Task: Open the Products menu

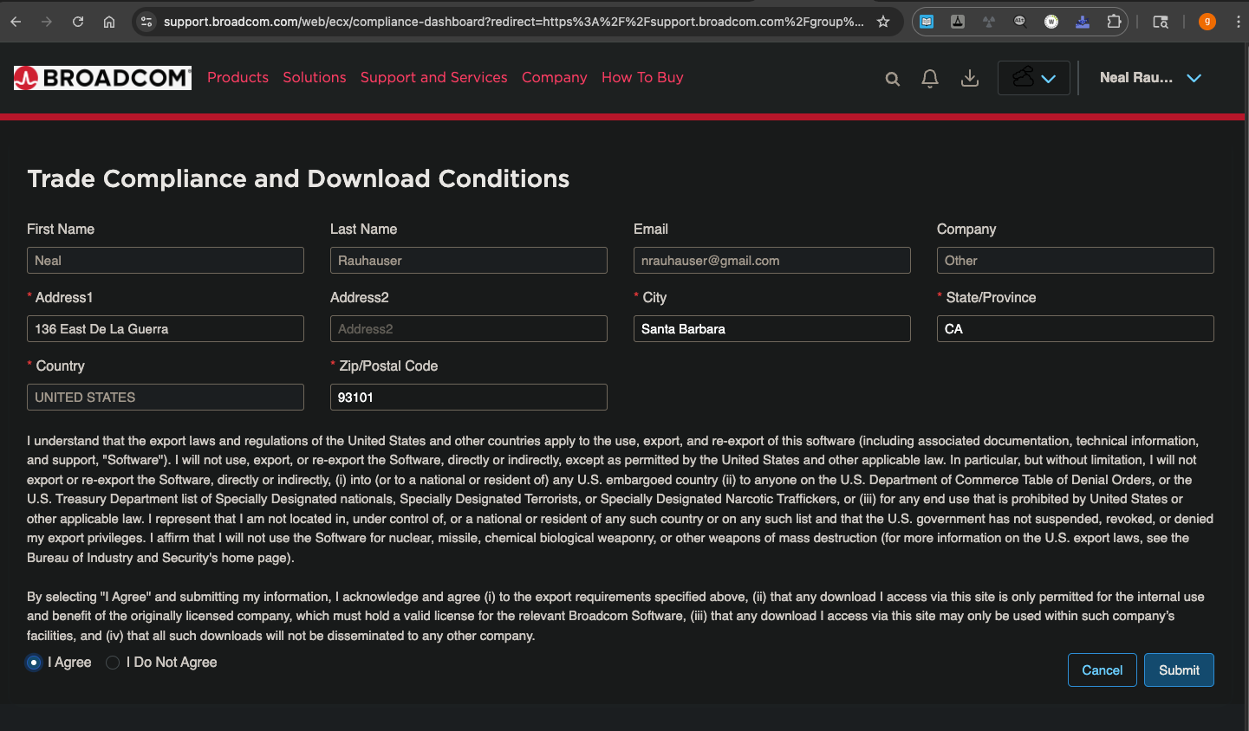Action: pos(237,77)
